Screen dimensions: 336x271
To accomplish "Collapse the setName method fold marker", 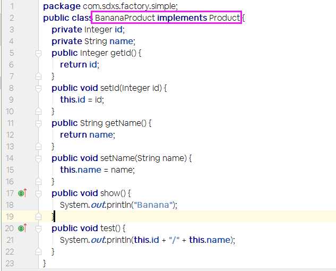I will (x=38, y=158).
